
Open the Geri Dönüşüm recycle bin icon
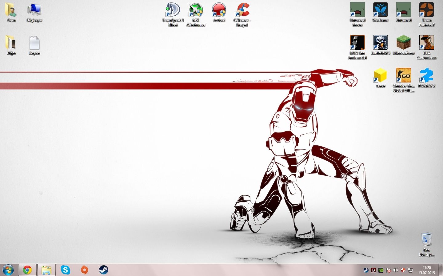(x=427, y=244)
